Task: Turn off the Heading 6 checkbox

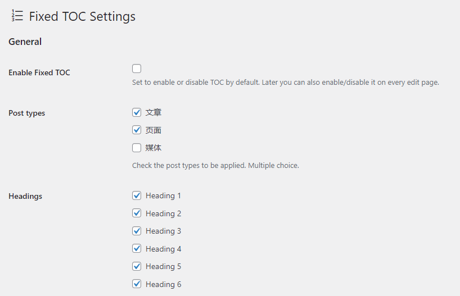Action: (137, 284)
